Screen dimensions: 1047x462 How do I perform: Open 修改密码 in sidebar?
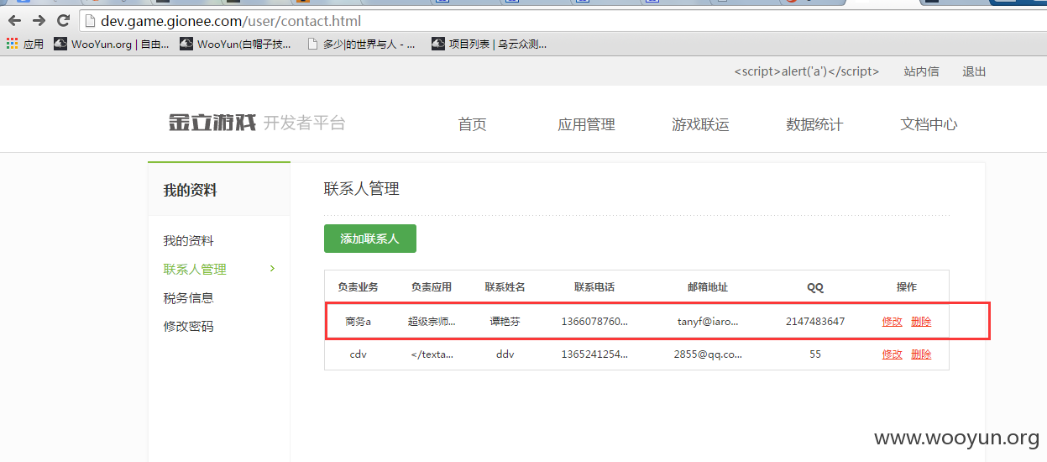tap(188, 327)
